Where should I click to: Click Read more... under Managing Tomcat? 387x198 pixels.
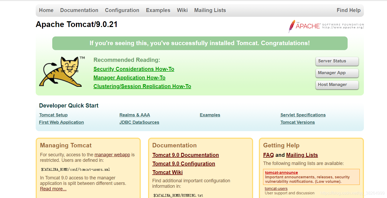pos(53,189)
